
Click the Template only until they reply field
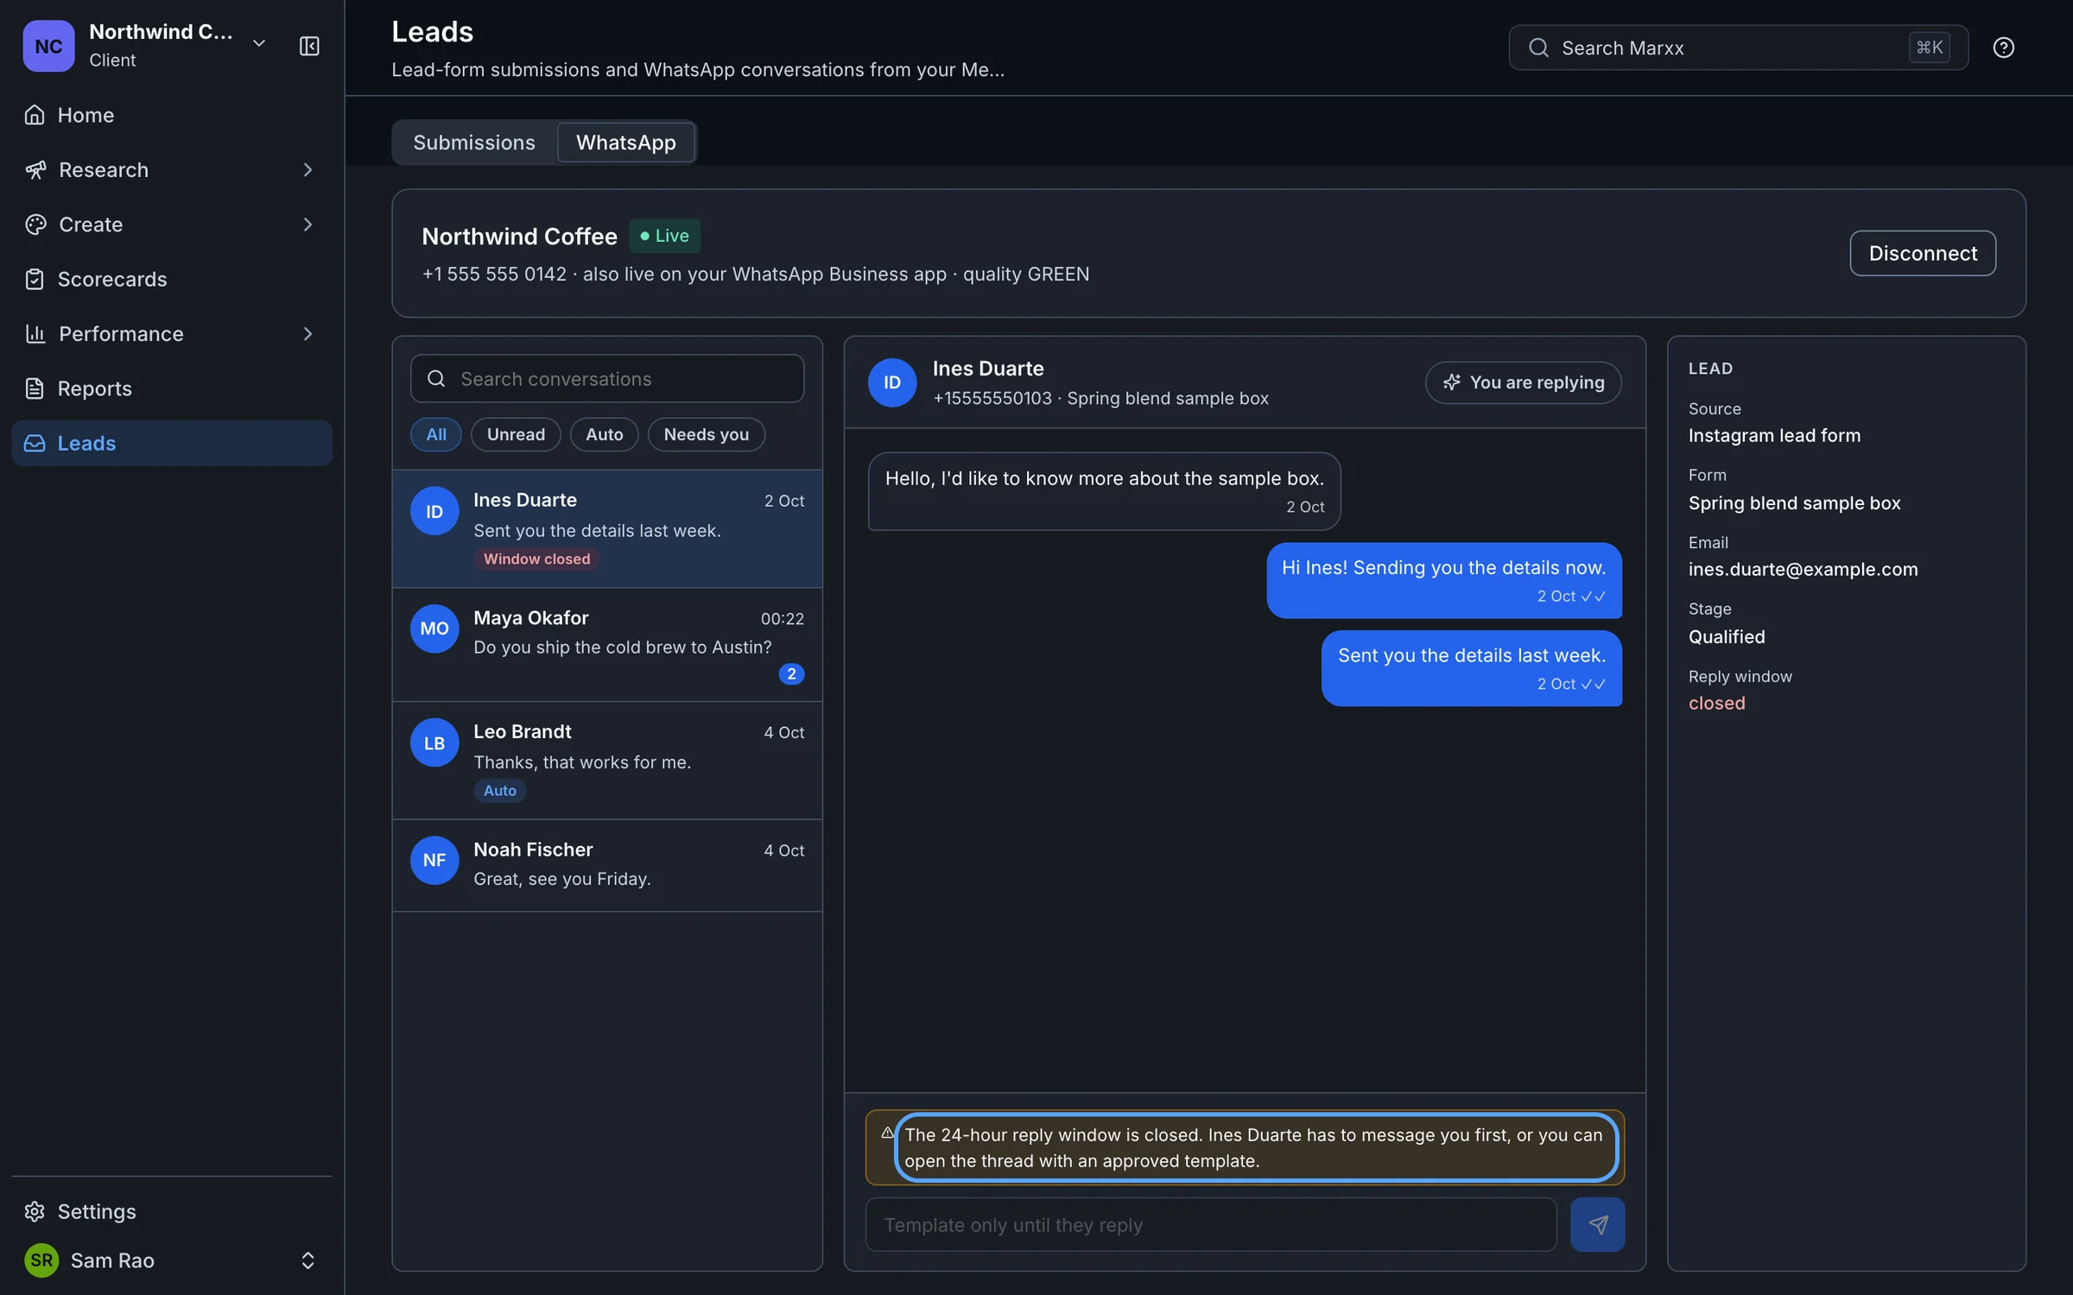[x=1211, y=1224]
